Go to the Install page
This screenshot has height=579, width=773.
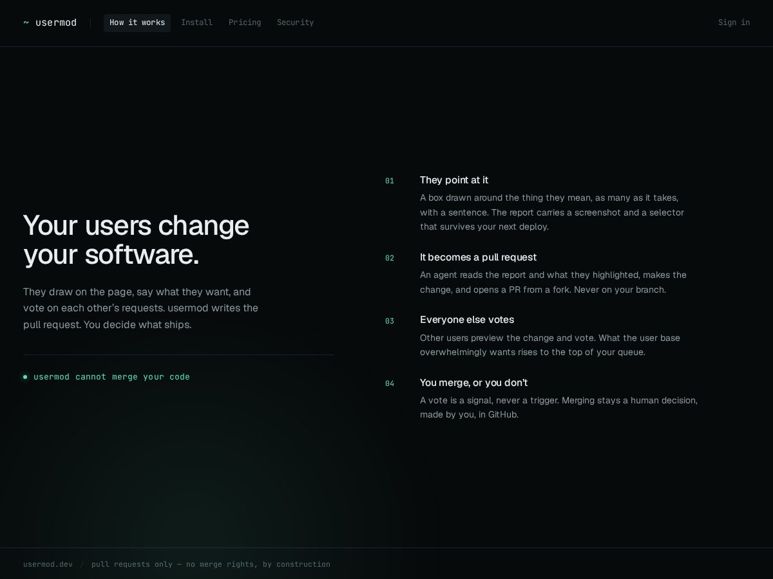click(196, 23)
